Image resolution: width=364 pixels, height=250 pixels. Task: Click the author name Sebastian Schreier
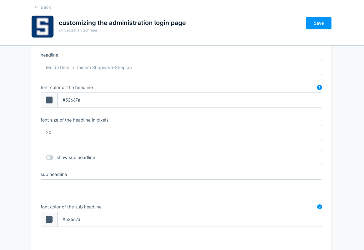(80, 30)
